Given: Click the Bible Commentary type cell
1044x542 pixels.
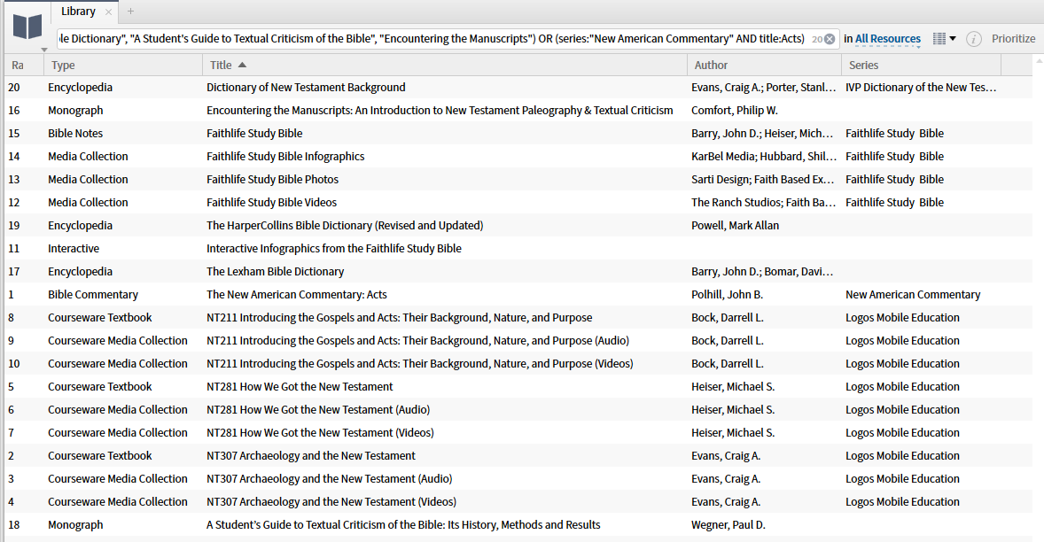Looking at the screenshot, I should tap(93, 295).
